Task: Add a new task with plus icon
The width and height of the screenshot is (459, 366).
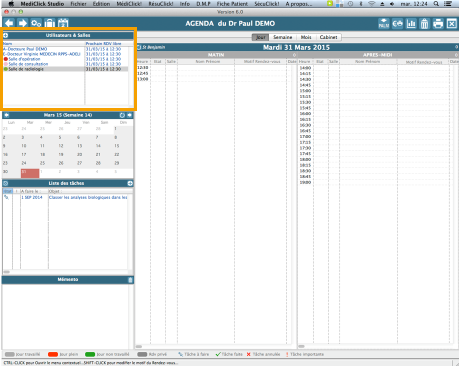Action: (x=130, y=183)
